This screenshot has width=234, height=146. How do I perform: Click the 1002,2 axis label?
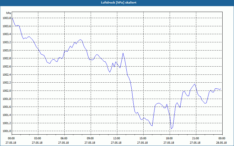pyautogui.click(x=7, y=83)
